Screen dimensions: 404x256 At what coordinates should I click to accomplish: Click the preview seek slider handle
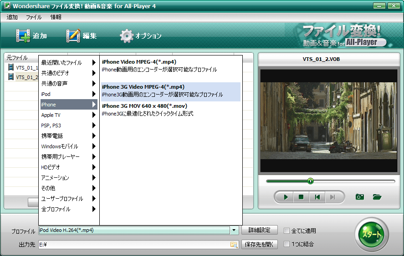(311, 181)
